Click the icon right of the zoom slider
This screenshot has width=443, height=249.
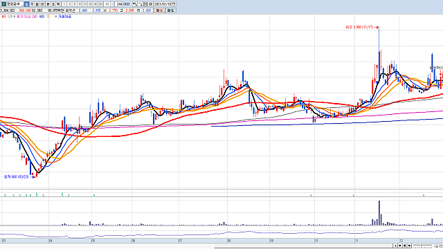(x=436, y=246)
